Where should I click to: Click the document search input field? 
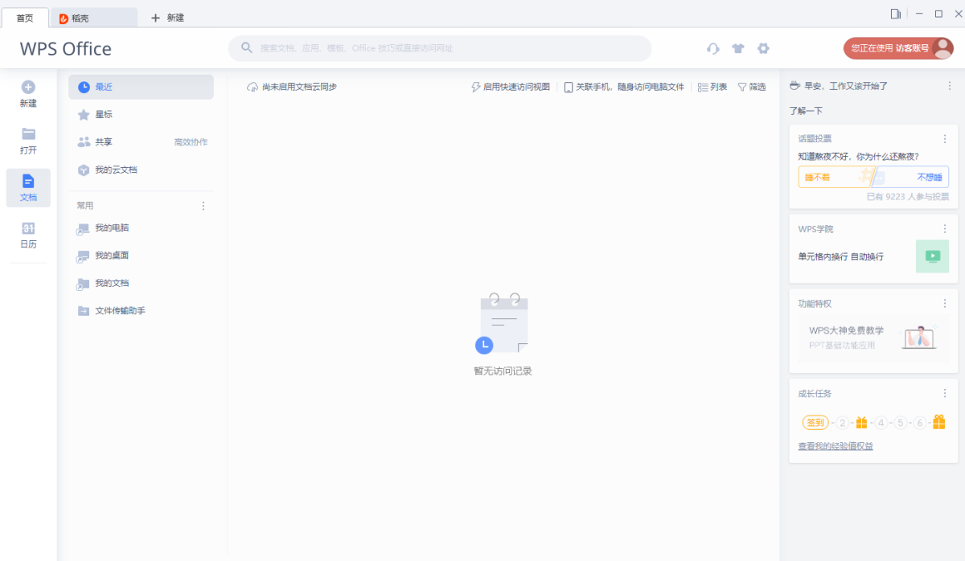[442, 48]
